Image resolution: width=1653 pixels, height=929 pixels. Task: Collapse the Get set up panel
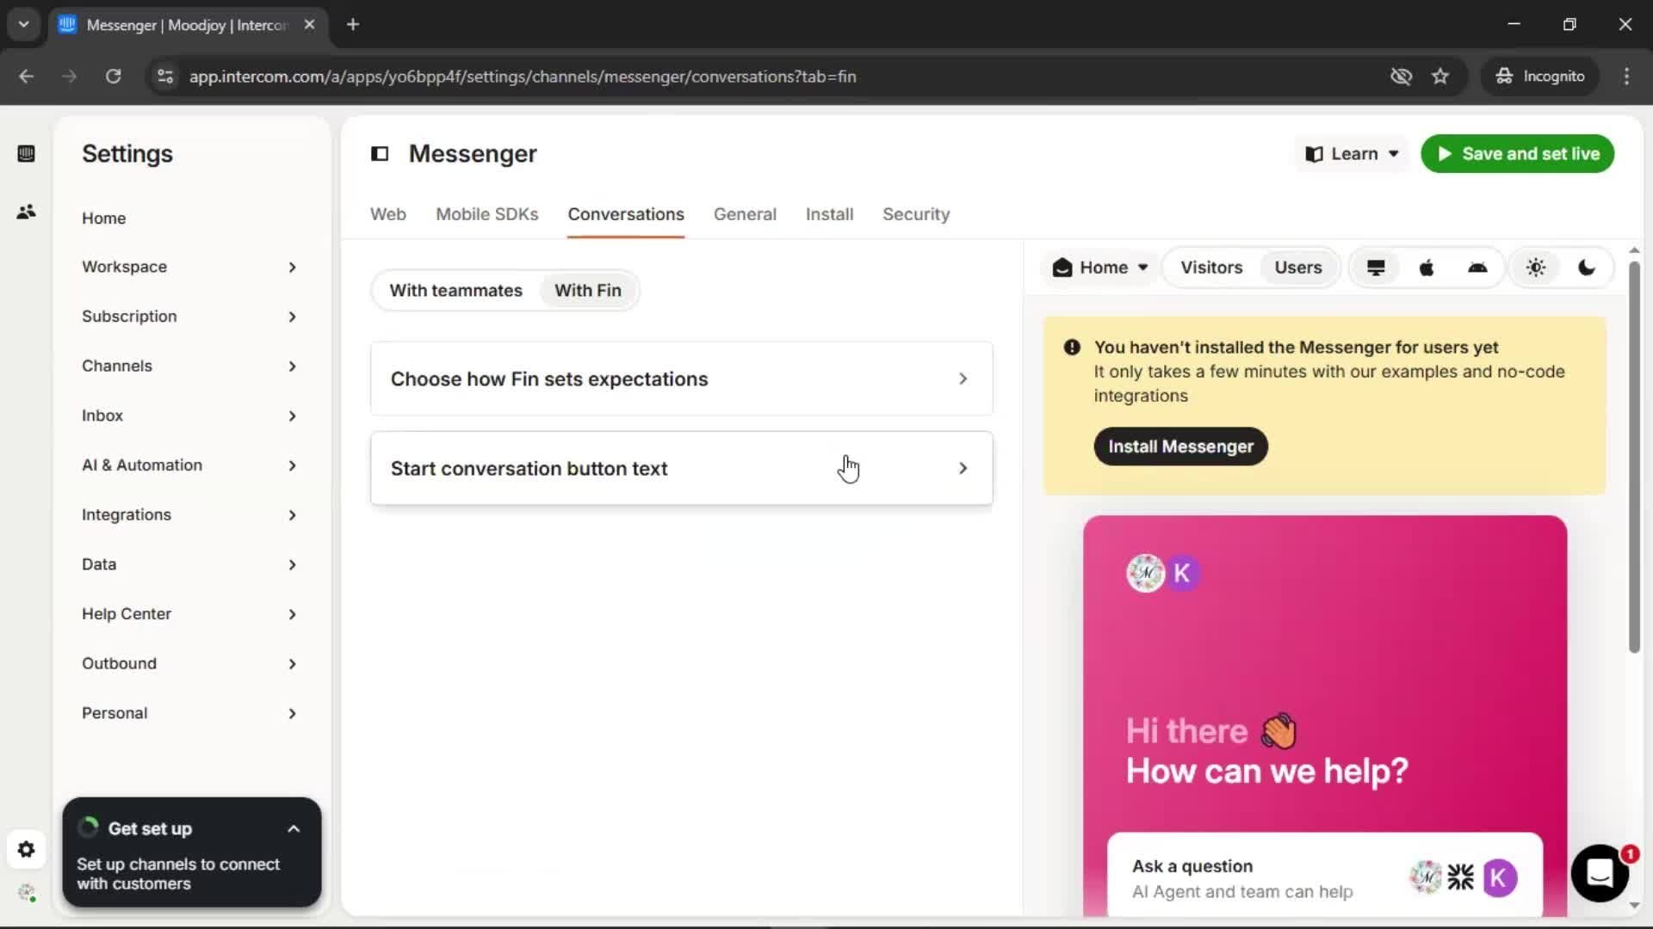[294, 829]
